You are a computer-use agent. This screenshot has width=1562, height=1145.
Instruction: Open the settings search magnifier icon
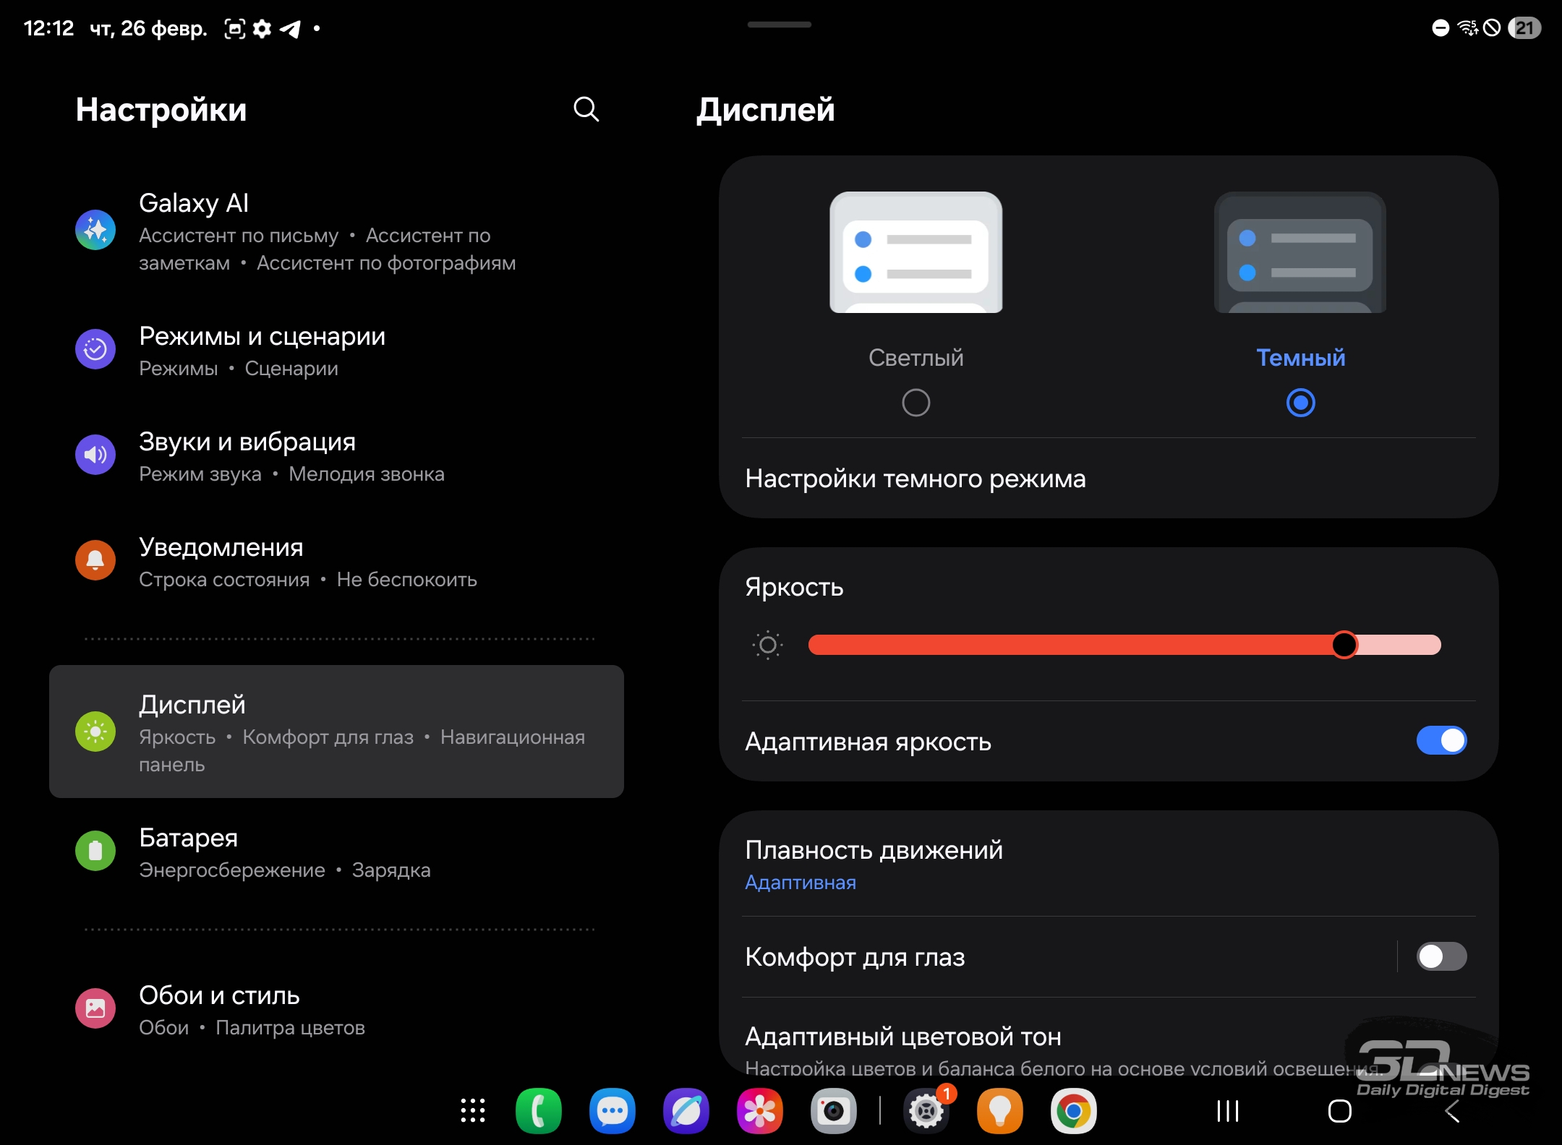pos(586,109)
